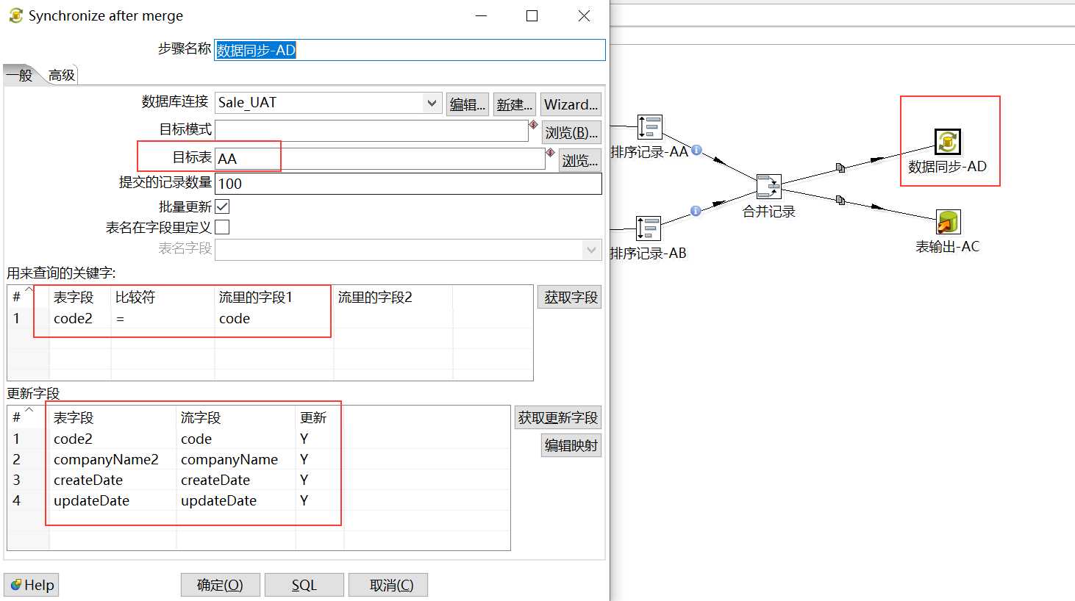Click the 获取字段 button

(570, 297)
